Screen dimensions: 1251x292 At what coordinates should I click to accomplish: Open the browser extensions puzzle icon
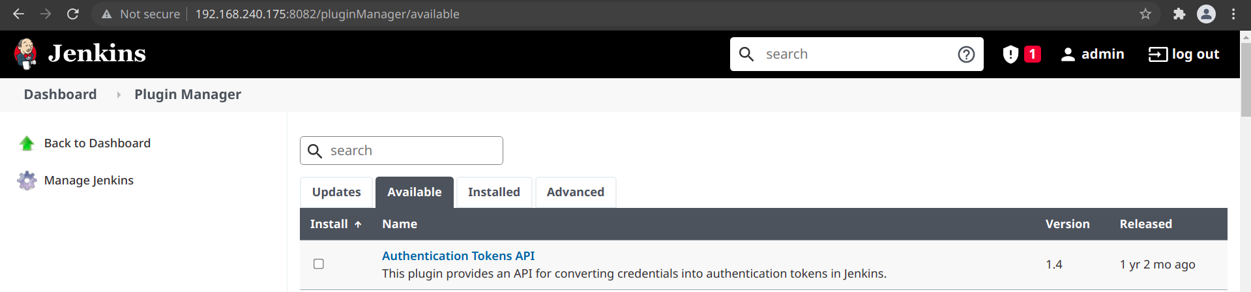[x=1179, y=14]
